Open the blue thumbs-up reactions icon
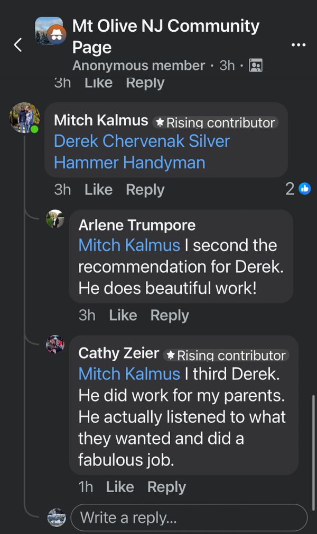 pos(304,189)
